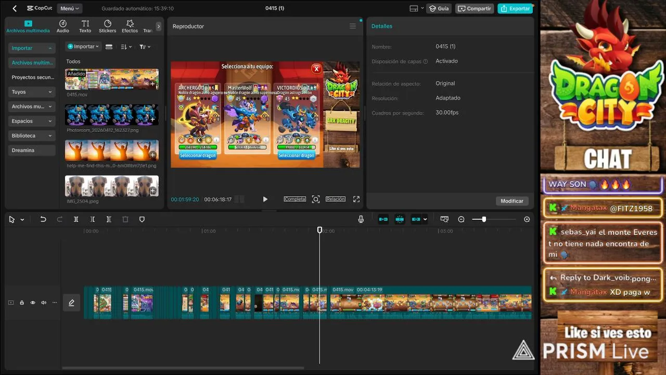Image resolution: width=666 pixels, height=375 pixels.
Task: Lock the main video track
Action: coord(22,303)
